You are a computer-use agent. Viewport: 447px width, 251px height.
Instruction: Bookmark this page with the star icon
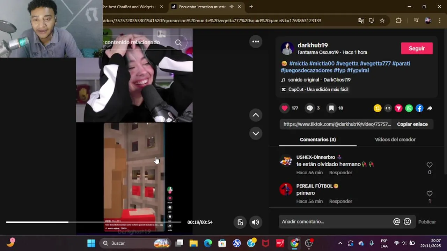382,21
